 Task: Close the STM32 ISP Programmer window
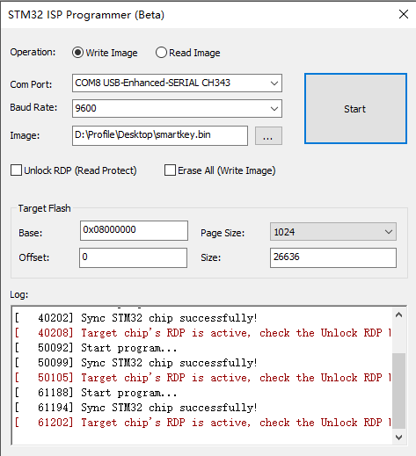click(404, 14)
